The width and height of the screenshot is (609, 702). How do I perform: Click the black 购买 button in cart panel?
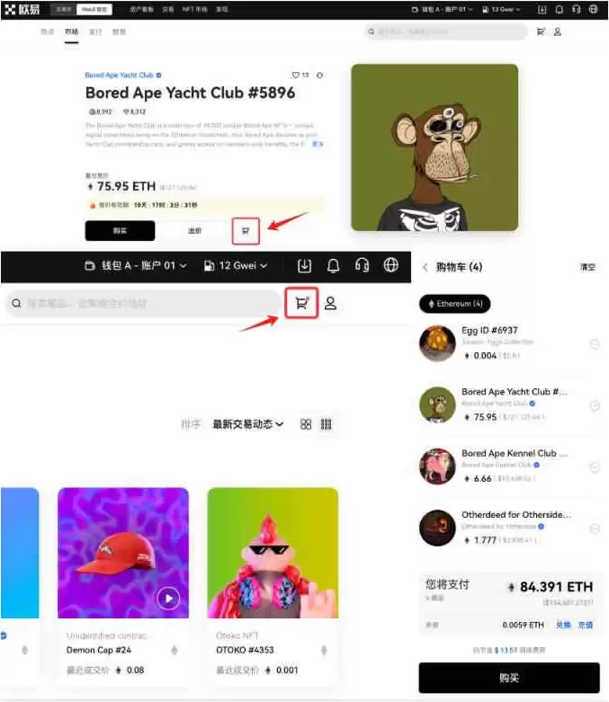(509, 678)
